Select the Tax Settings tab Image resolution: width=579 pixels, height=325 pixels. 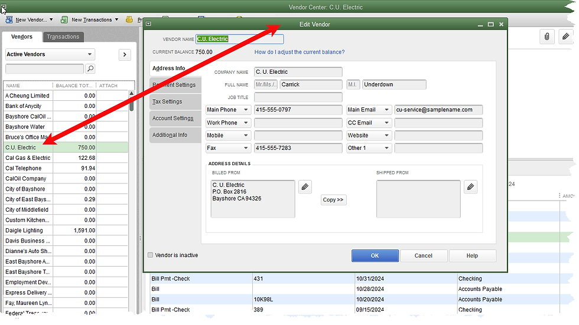coord(176,101)
